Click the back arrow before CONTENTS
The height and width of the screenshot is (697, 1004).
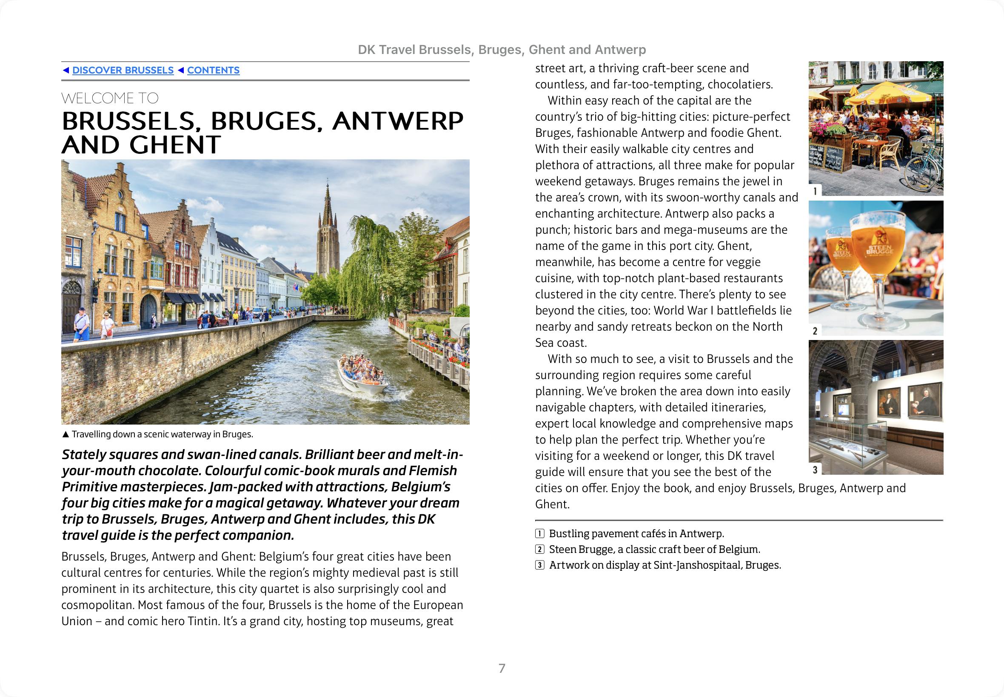(x=181, y=70)
